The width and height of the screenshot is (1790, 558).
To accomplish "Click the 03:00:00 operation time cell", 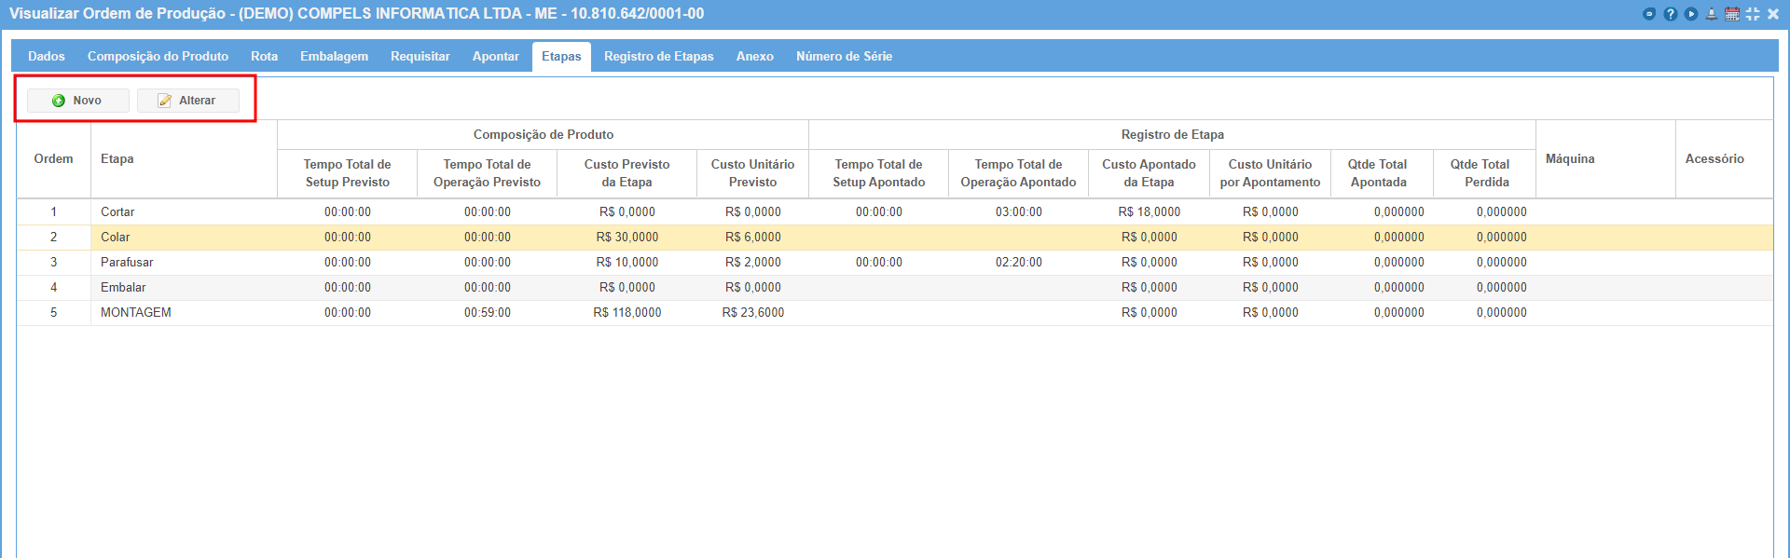I will (1018, 212).
